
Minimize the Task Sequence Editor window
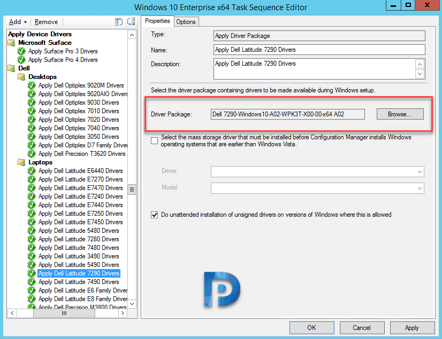pyautogui.click(x=393, y=5)
